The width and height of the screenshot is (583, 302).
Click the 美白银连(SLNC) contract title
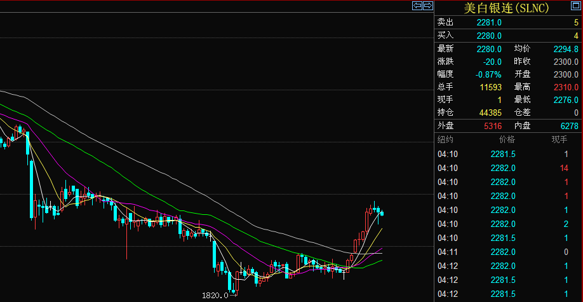click(x=507, y=8)
